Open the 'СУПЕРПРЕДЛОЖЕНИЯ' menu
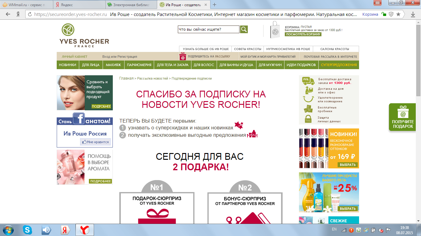This screenshot has width=421, height=236. pyautogui.click(x=339, y=65)
